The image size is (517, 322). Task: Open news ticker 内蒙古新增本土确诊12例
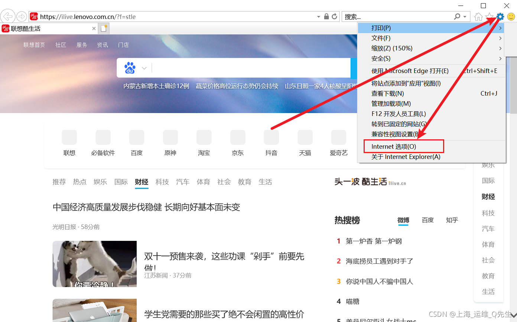[x=156, y=86]
